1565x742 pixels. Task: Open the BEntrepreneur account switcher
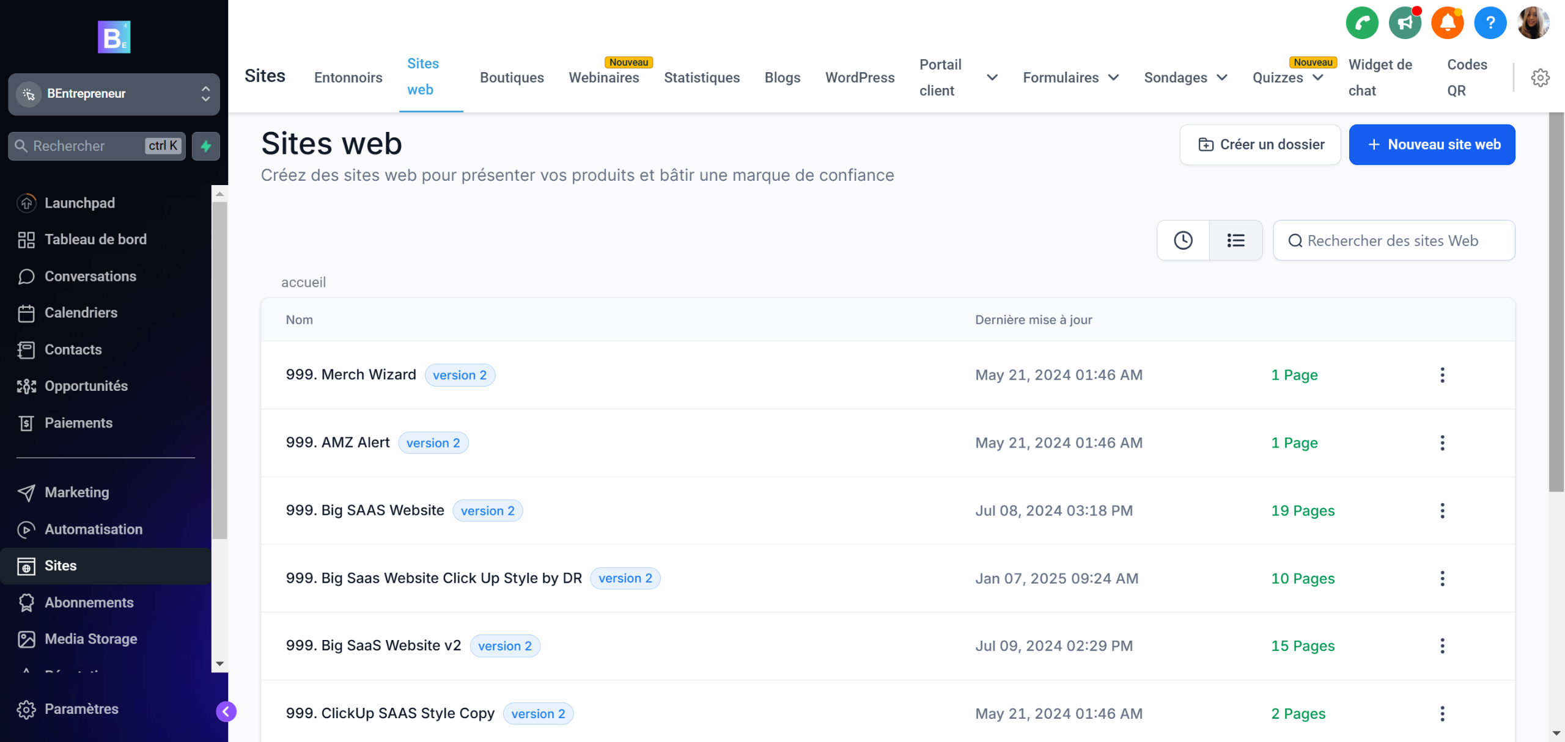point(114,94)
